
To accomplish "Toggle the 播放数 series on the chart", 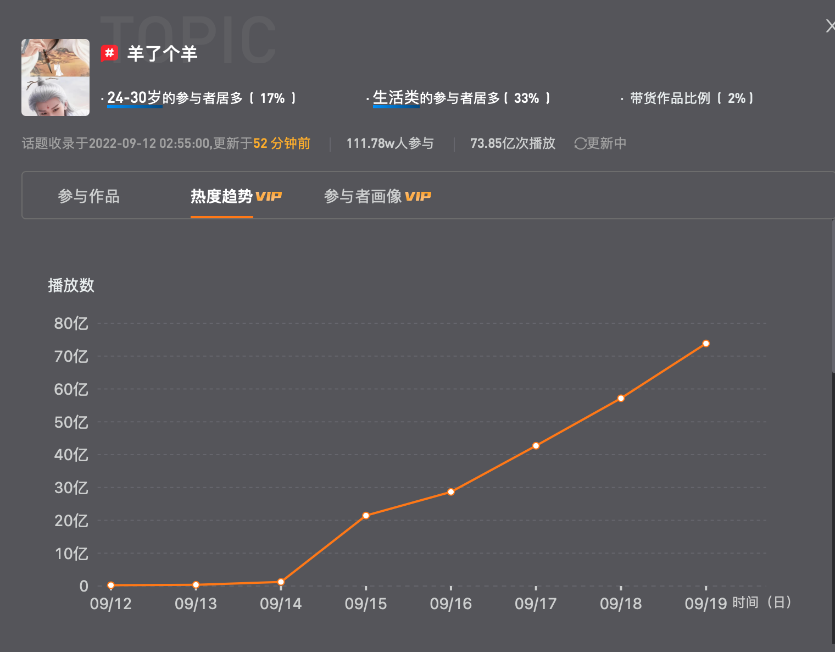I will [x=71, y=286].
